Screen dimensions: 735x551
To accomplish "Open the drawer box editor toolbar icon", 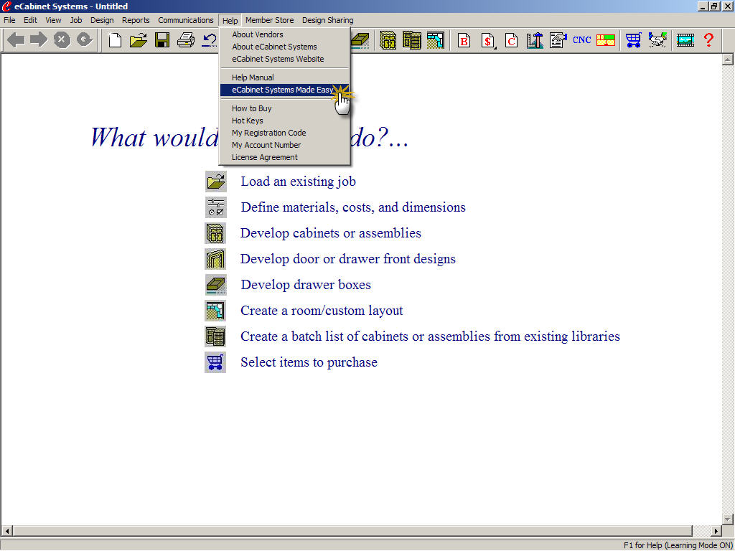I will 360,40.
